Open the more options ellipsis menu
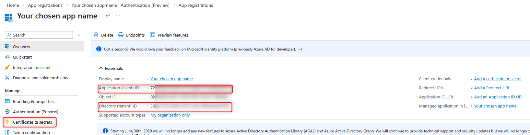The image size is (530, 135). click(x=118, y=16)
